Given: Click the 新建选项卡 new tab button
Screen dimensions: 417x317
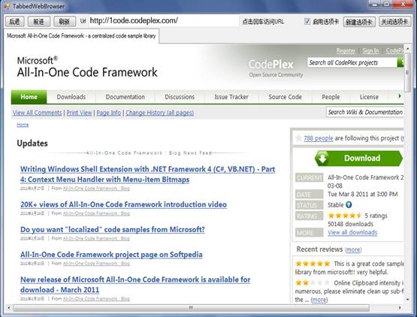Looking at the screenshot, I should click(359, 22).
